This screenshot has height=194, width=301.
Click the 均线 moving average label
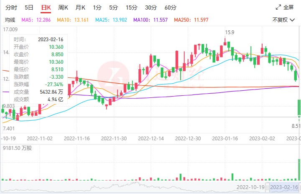point(10,20)
